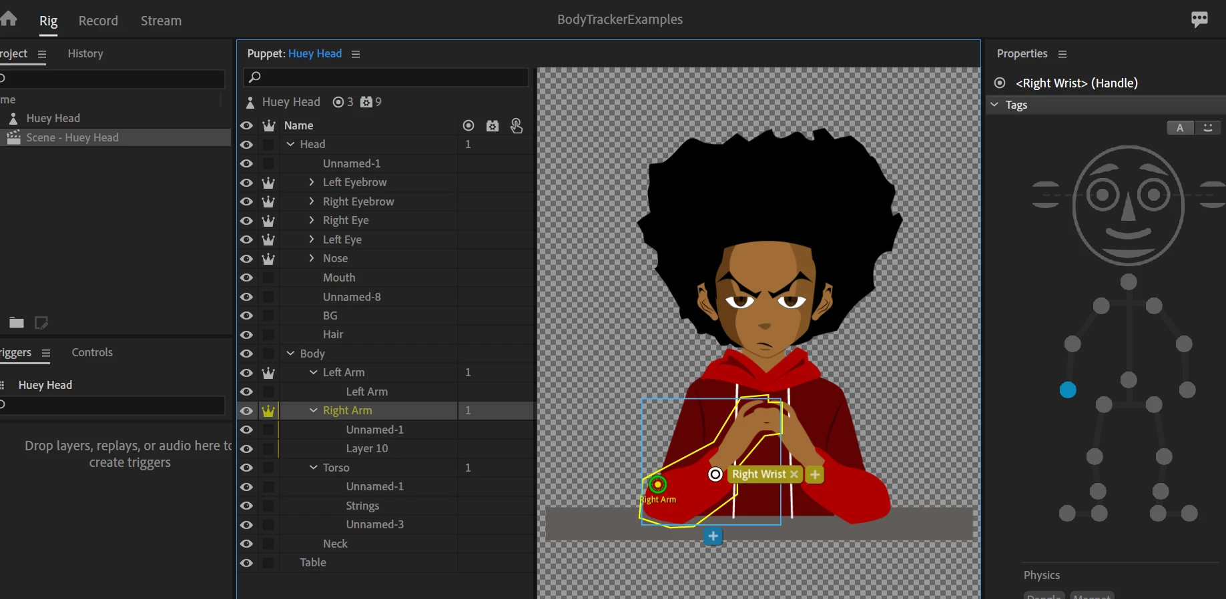Select the Layer 10 row
Viewport: 1226px width, 599px height.
tap(386, 449)
